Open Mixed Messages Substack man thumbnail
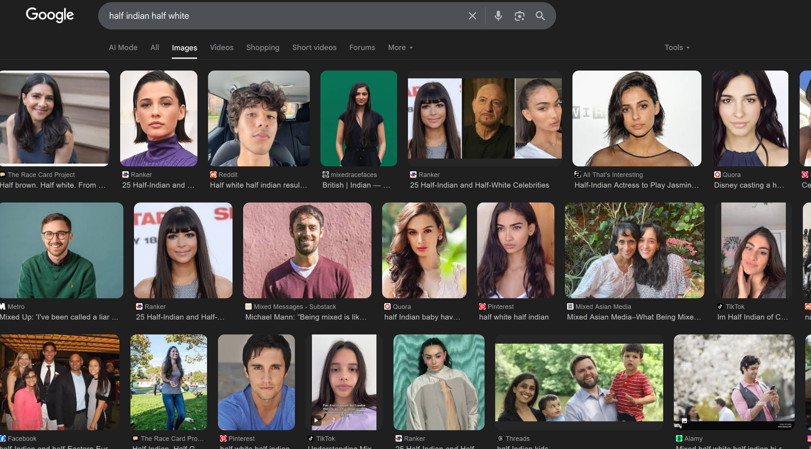Screen dimensions: 811x449 (307, 250)
